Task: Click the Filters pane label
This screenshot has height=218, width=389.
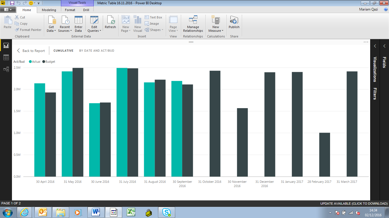Action: pos(375,94)
